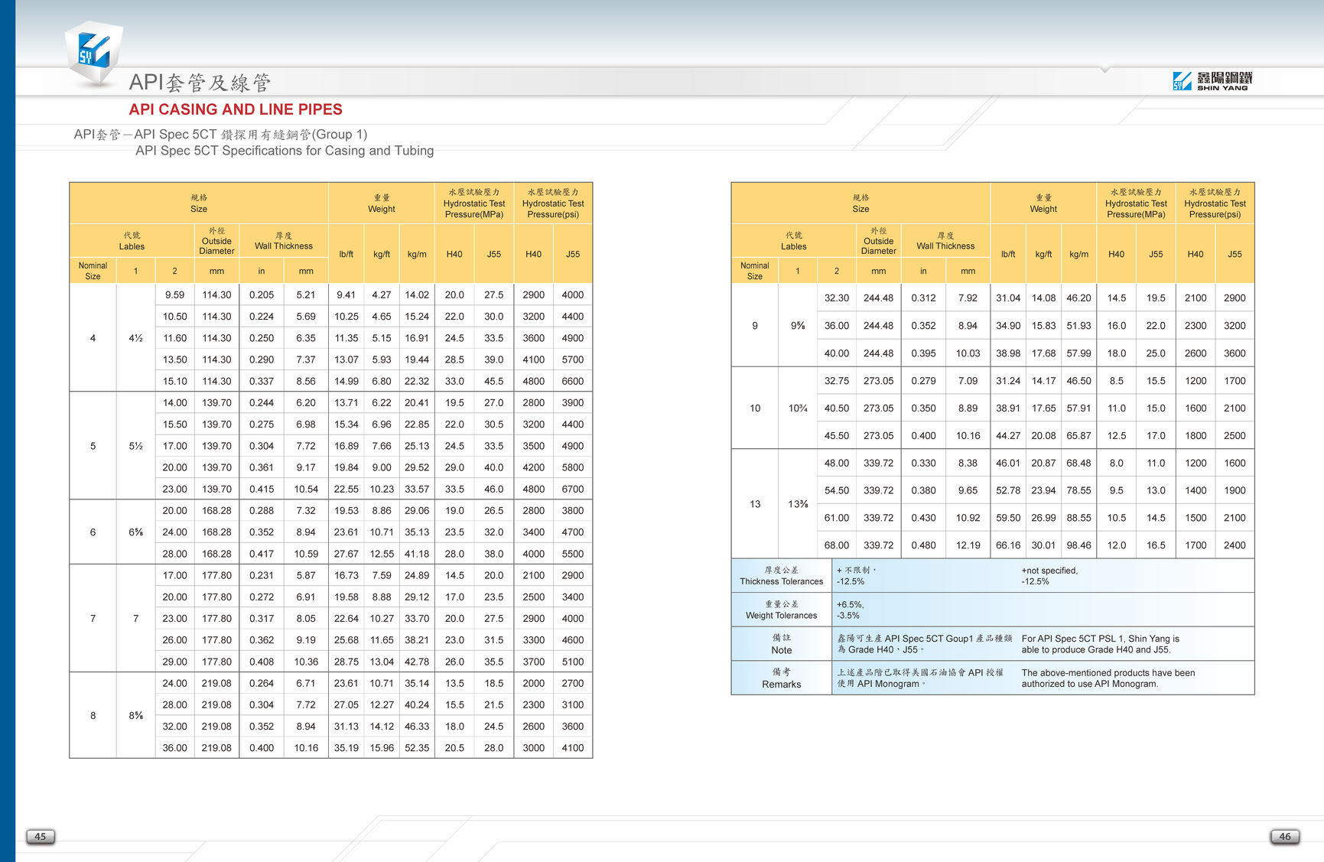The width and height of the screenshot is (1324, 862).
Task: Click the 'For API Spec 5CT PSL 1, Shin Yang is' note text
Action: [x=1101, y=639]
